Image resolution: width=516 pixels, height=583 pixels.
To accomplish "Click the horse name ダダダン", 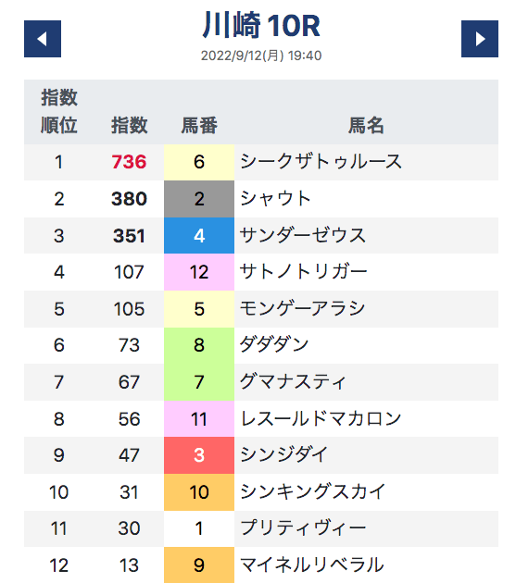I will (274, 345).
